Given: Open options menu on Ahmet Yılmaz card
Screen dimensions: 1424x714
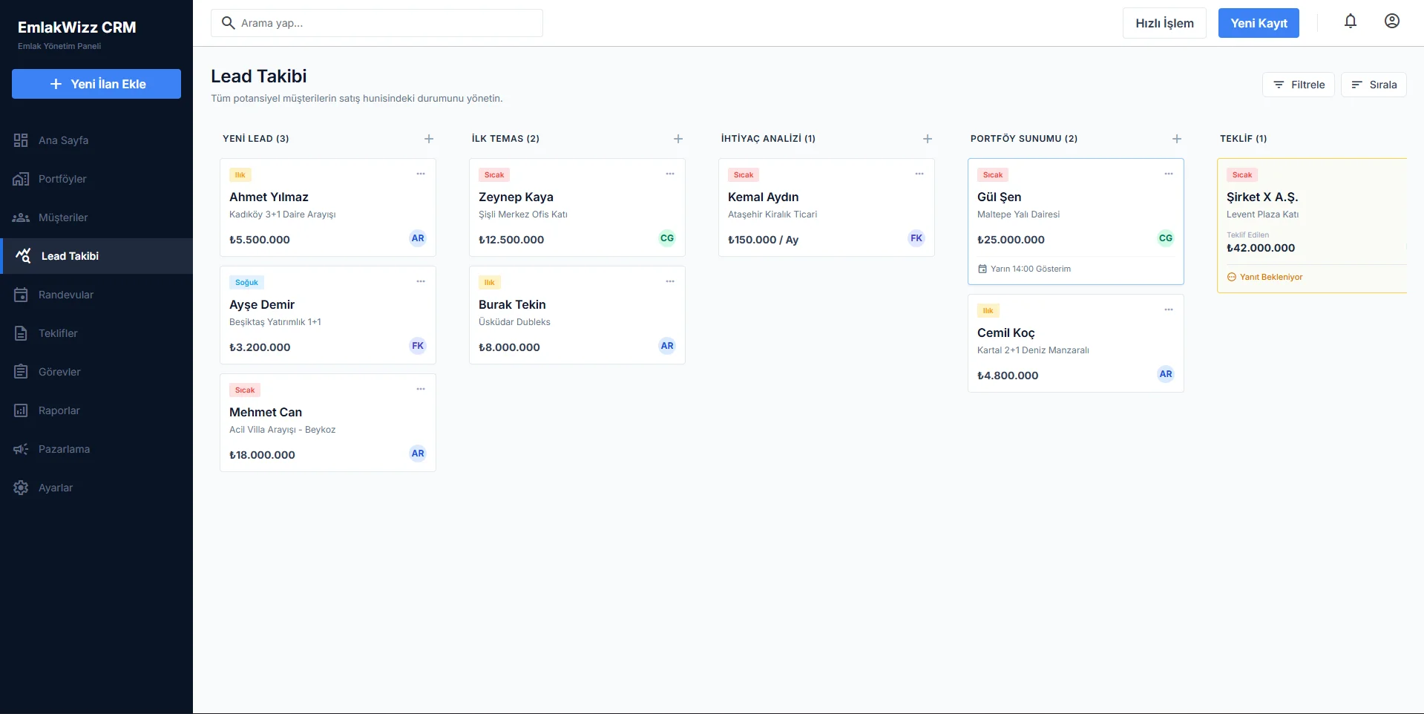Looking at the screenshot, I should [421, 174].
